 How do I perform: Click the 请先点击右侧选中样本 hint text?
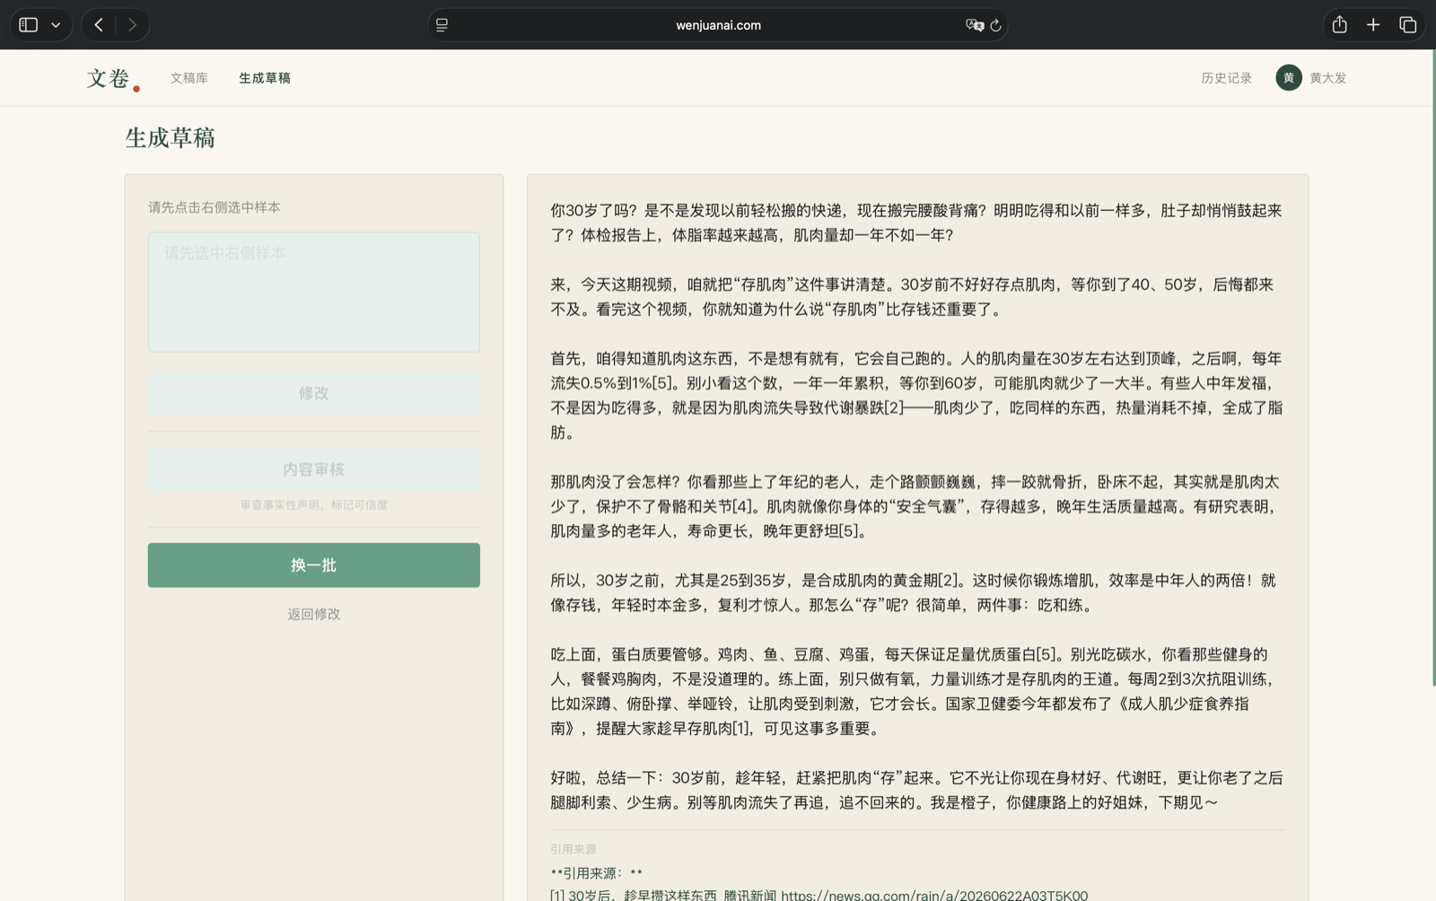[215, 207]
